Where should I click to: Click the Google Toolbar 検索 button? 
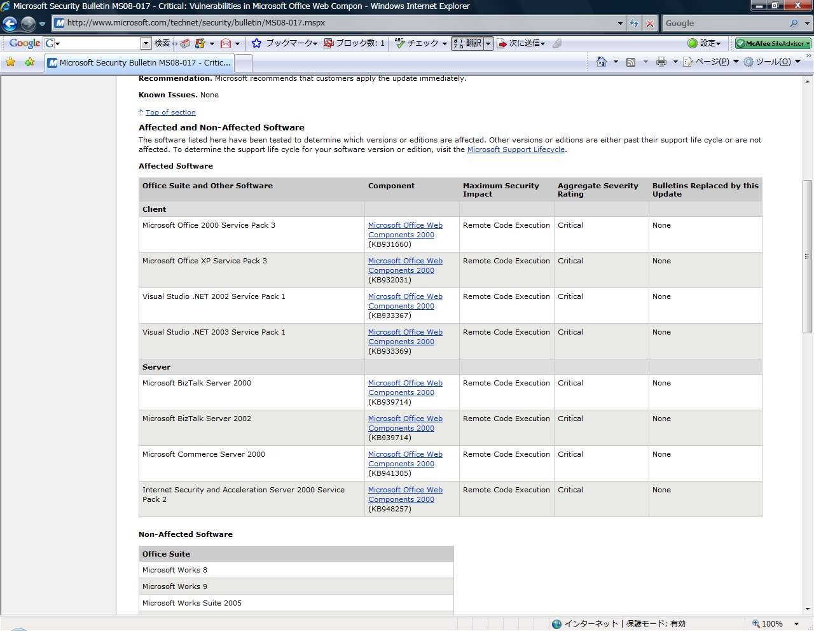[x=162, y=43]
